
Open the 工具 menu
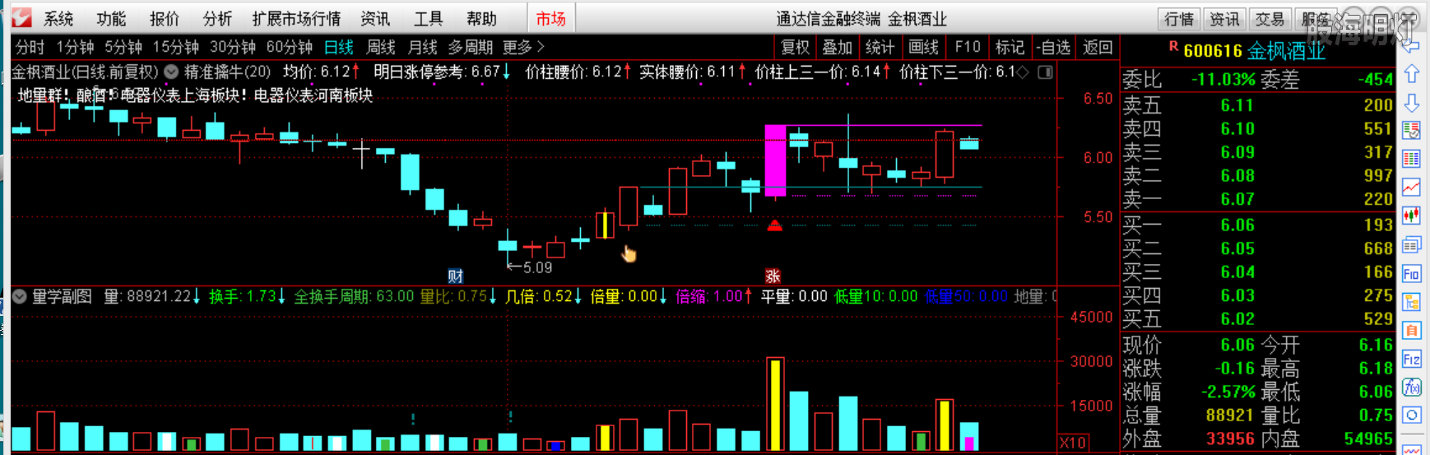(x=428, y=18)
